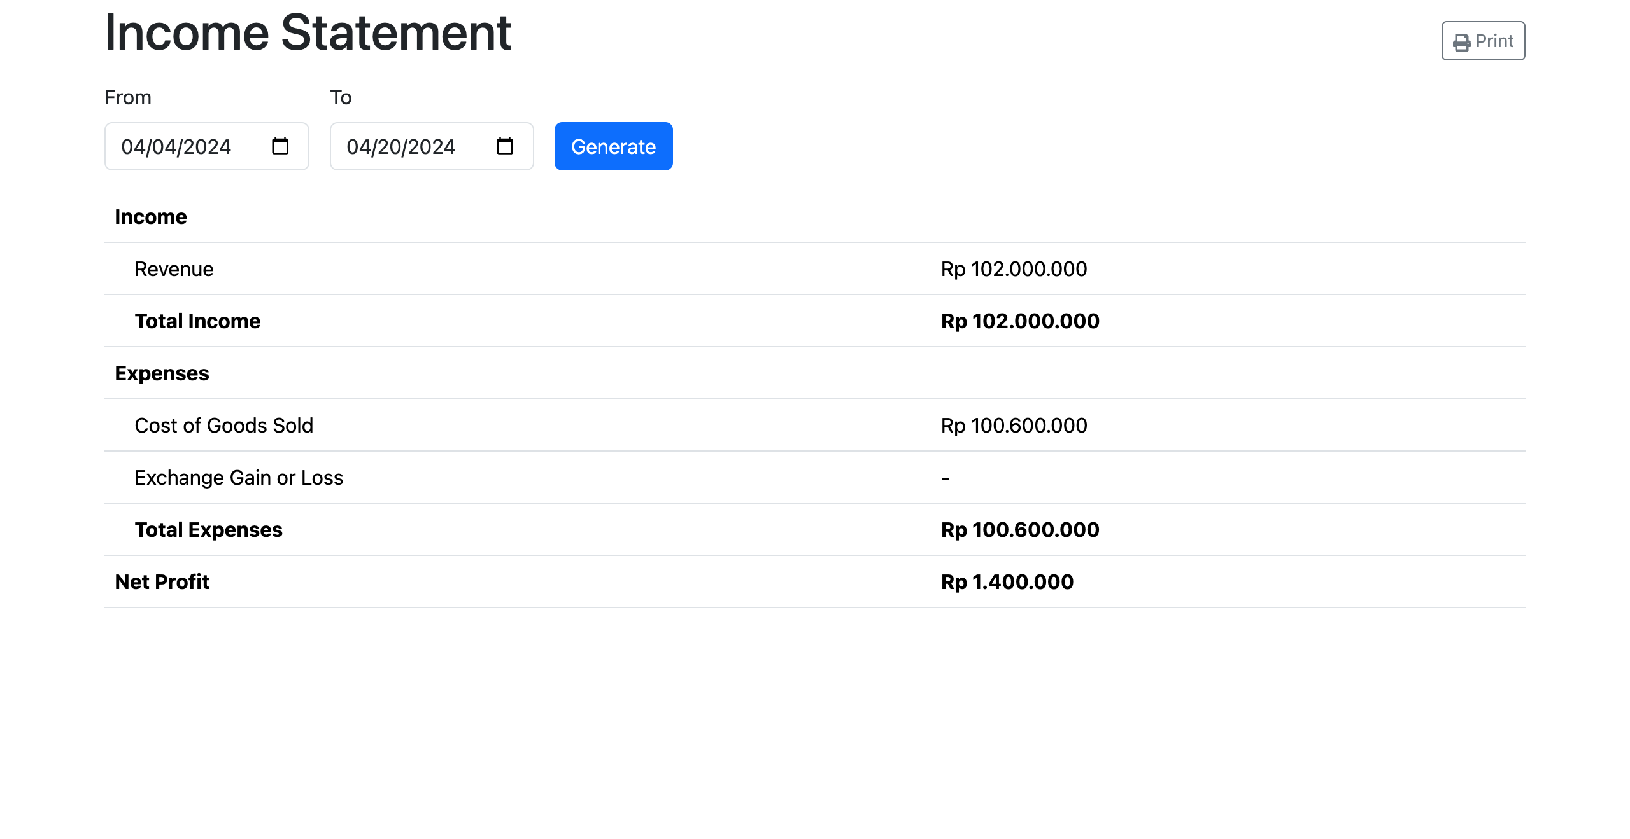Click the Net Profit label
This screenshot has width=1630, height=839.
tap(162, 582)
